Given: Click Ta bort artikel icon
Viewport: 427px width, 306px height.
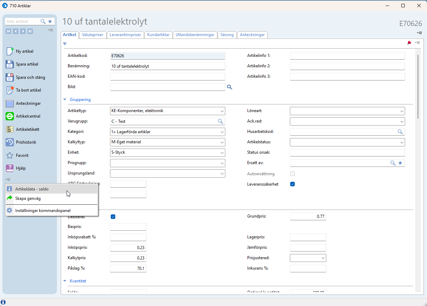Looking at the screenshot, I should click(x=10, y=90).
